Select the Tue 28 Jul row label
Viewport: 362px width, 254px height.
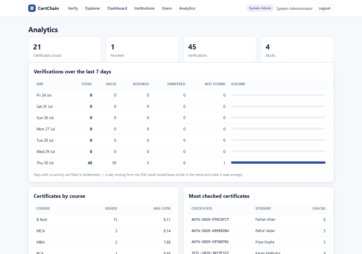(x=45, y=140)
